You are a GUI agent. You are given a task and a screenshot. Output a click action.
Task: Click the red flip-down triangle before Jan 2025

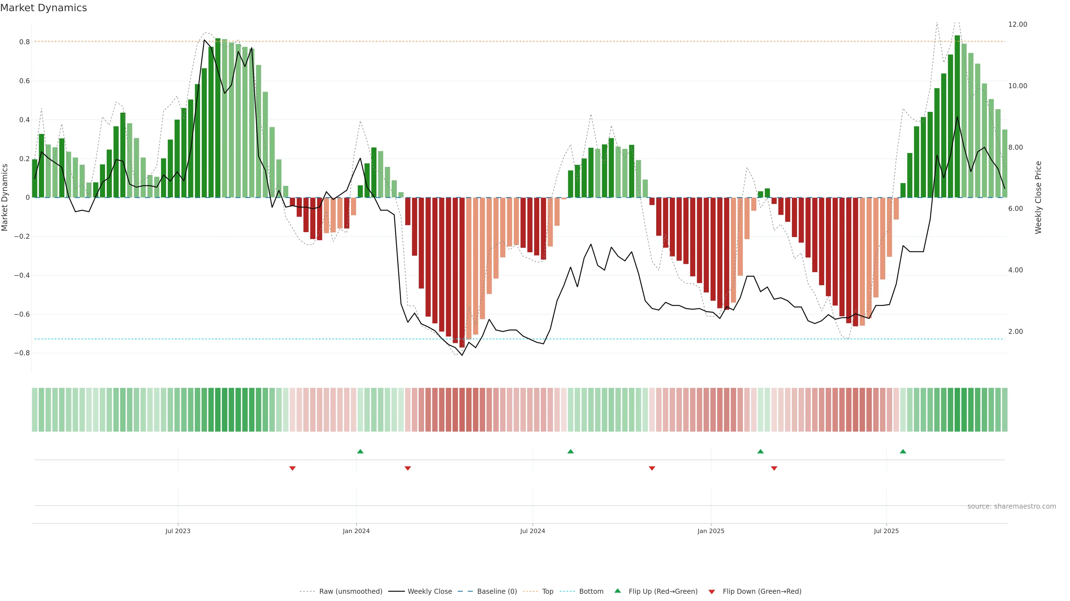(x=652, y=468)
